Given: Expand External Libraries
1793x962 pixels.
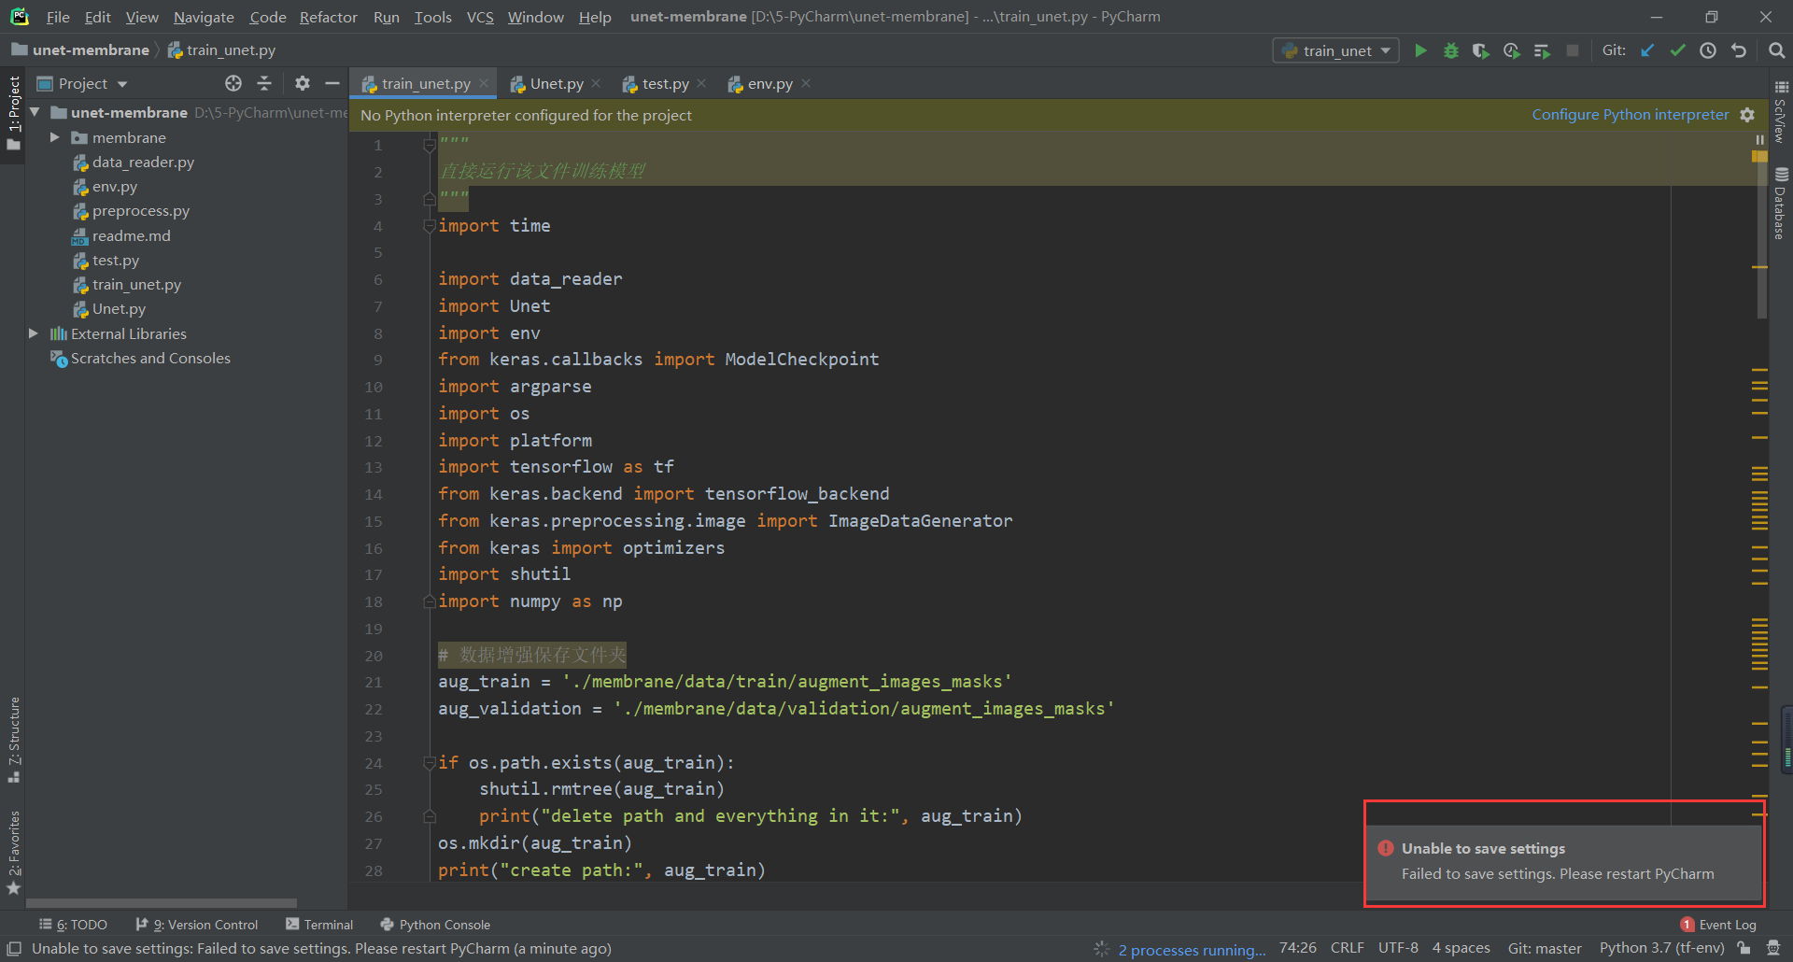Looking at the screenshot, I should click(34, 333).
